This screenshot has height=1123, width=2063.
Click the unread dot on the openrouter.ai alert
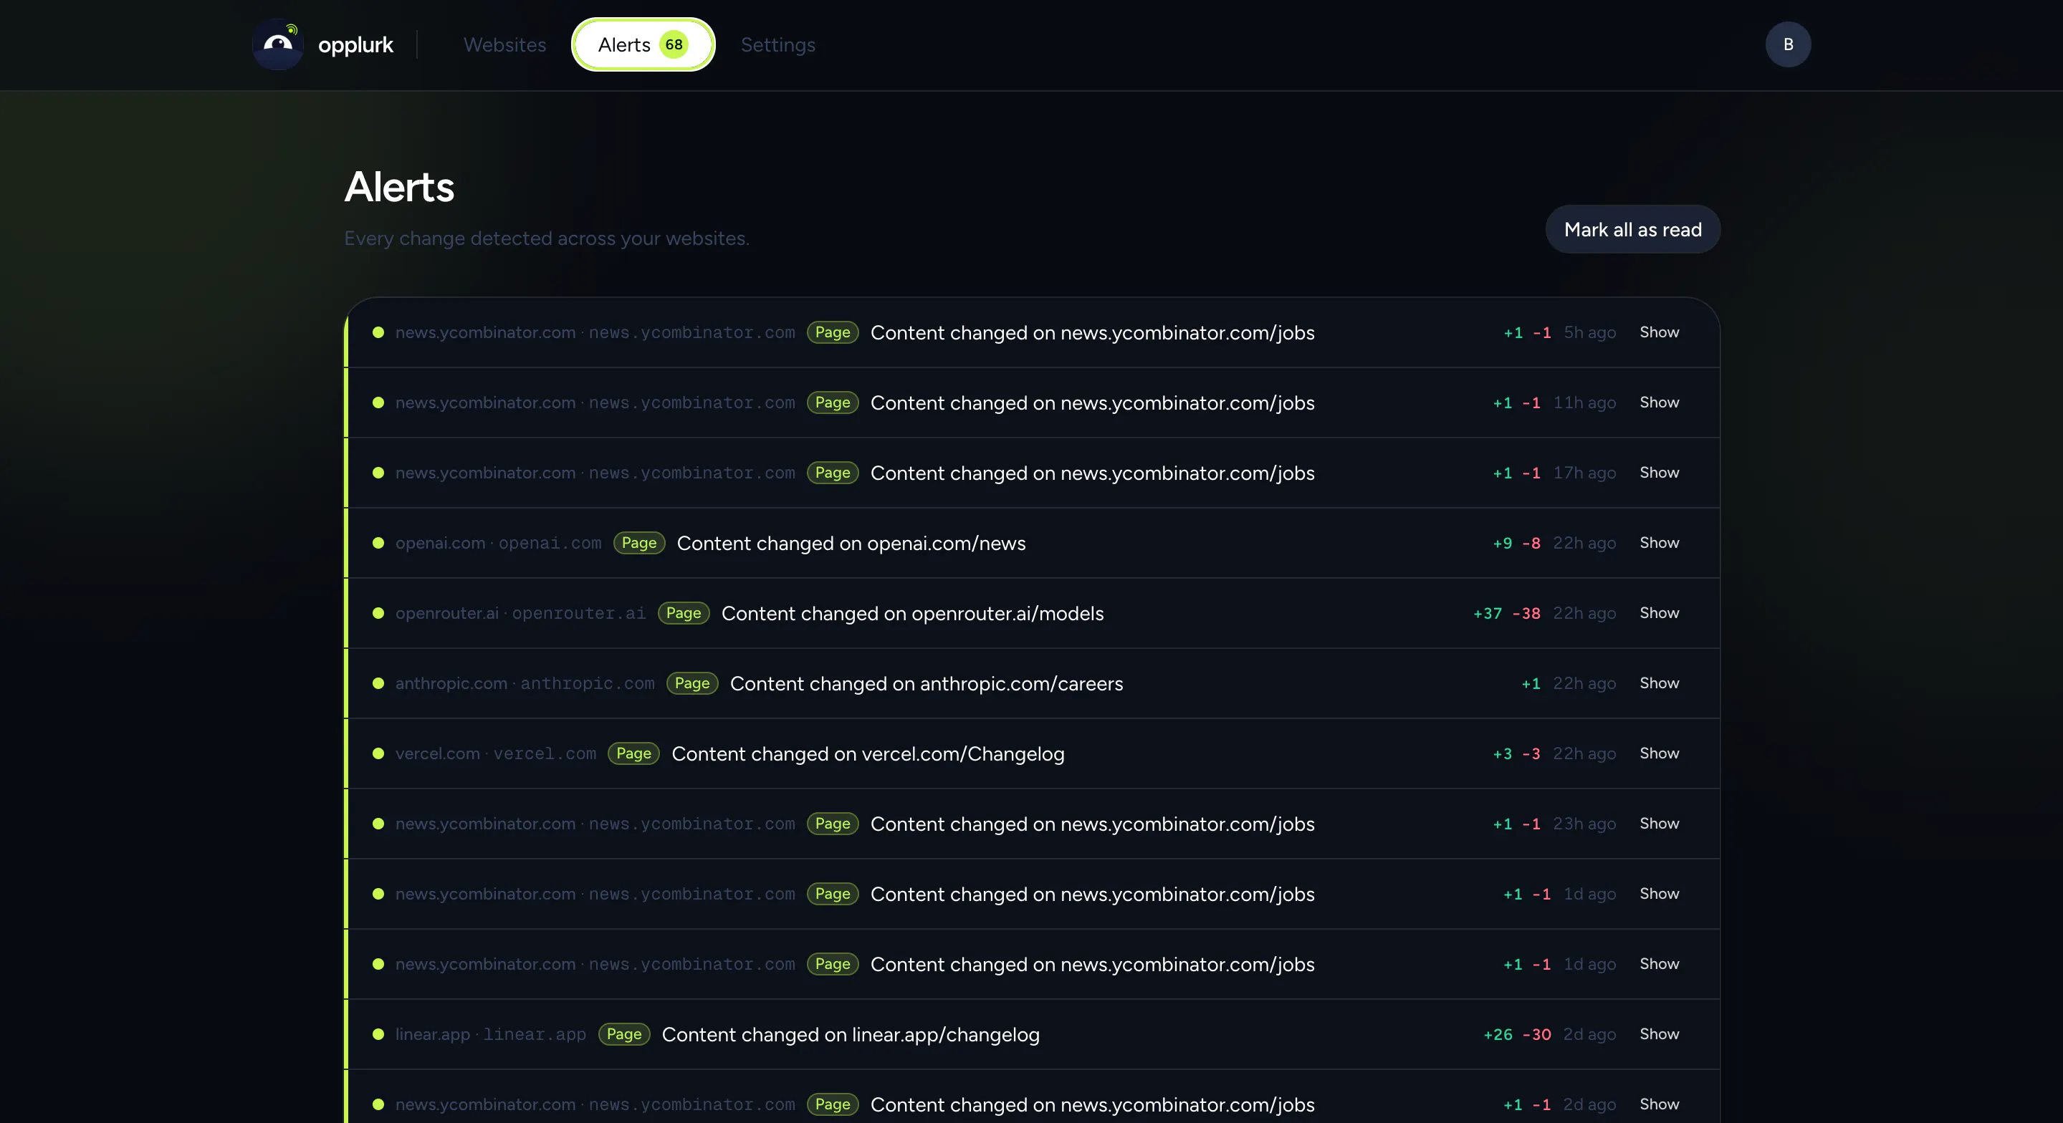pyautogui.click(x=378, y=613)
